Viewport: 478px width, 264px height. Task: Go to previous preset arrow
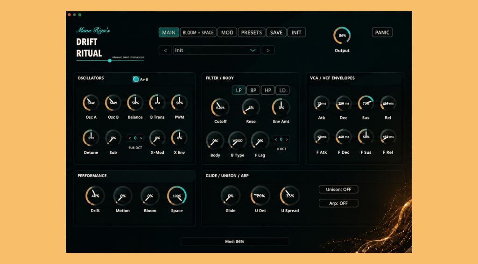click(x=165, y=50)
